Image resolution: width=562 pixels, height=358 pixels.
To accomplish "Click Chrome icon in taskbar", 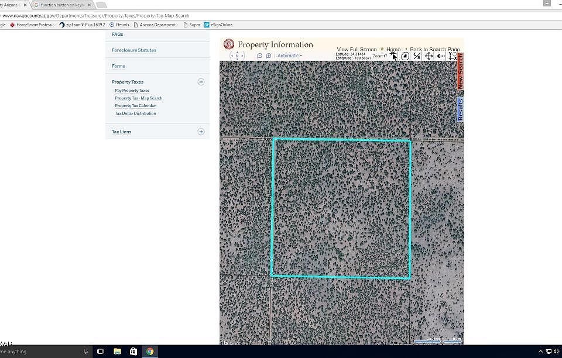I will click(150, 352).
